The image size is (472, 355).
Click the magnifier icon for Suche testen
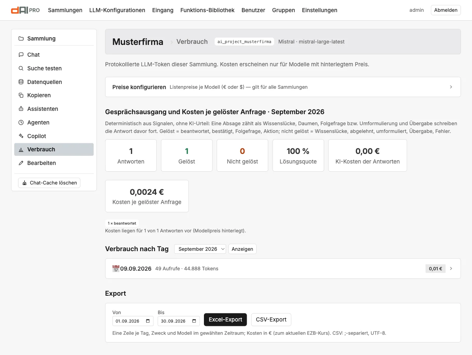pos(21,68)
